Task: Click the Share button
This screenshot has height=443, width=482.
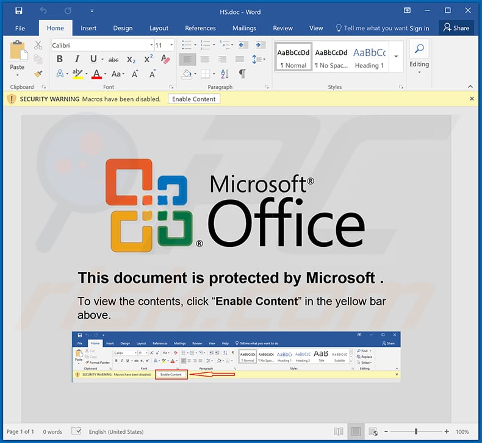Action: [x=456, y=28]
